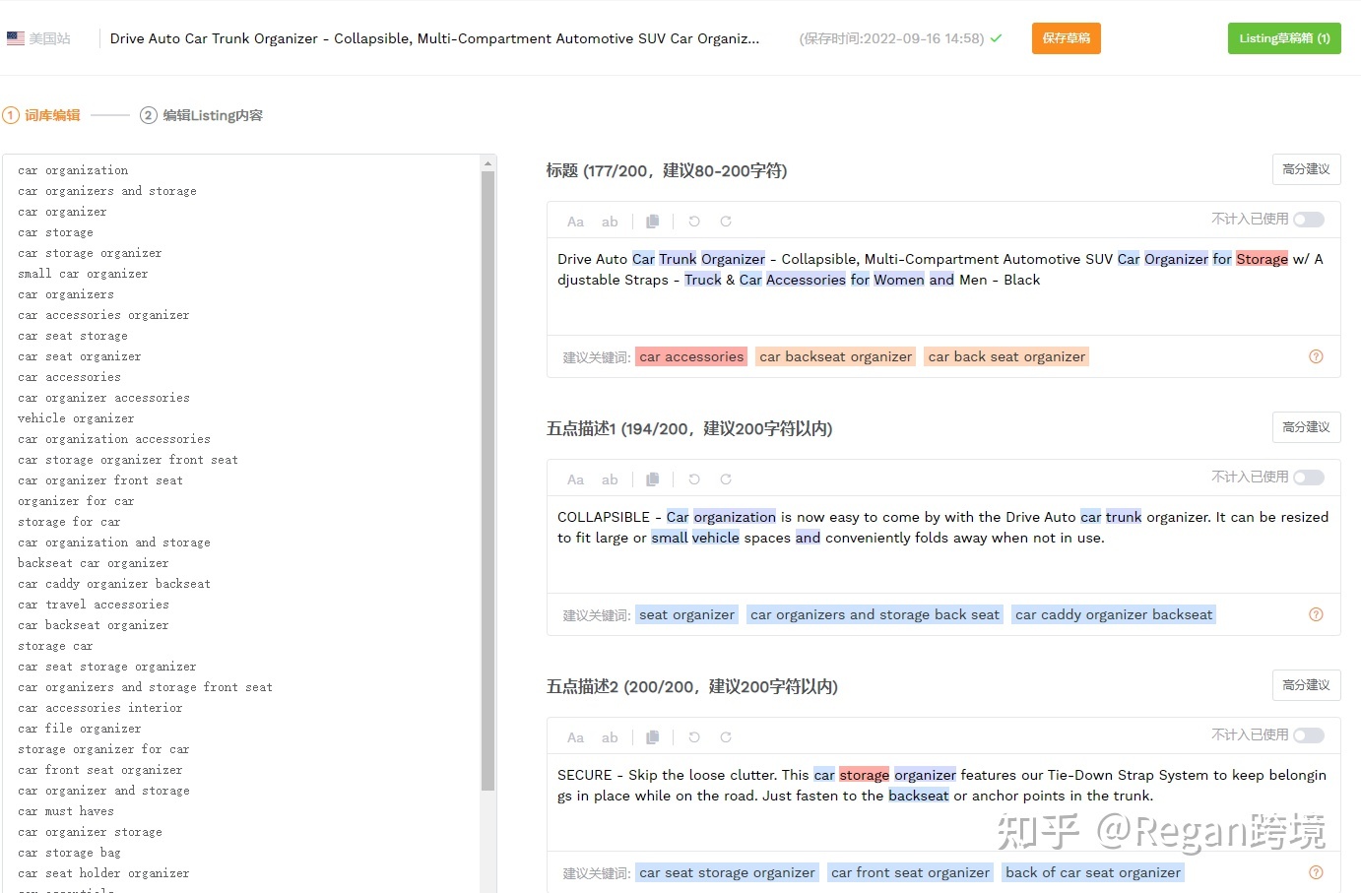Copy bullet point 1 text with copy icon

(652, 479)
